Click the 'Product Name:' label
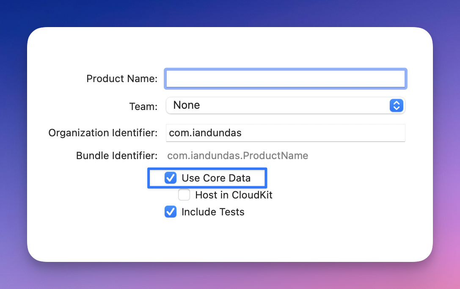The width and height of the screenshot is (460, 289). (x=122, y=79)
